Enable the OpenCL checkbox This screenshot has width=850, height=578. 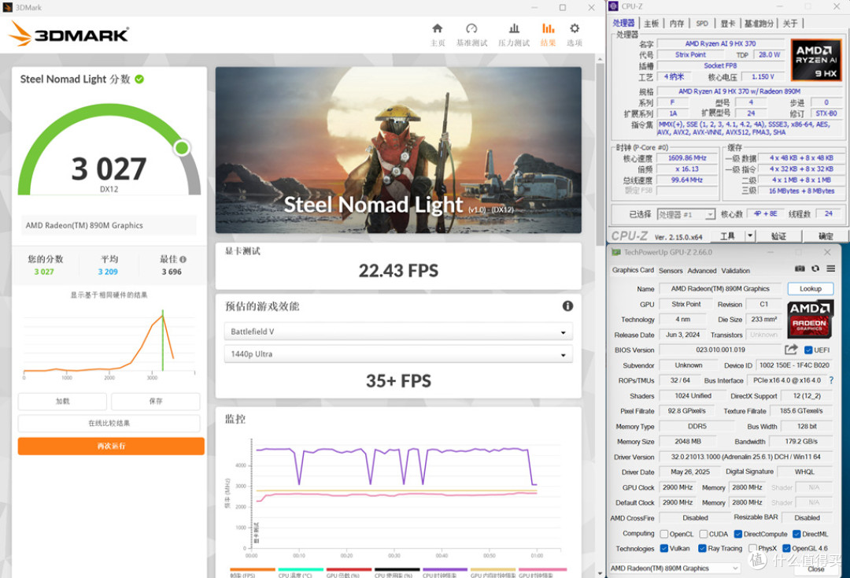point(664,534)
